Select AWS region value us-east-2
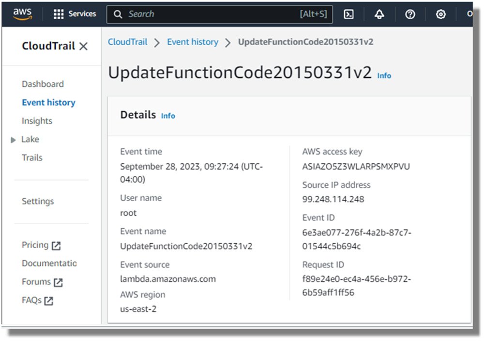The width and height of the screenshot is (484, 341). point(138,309)
